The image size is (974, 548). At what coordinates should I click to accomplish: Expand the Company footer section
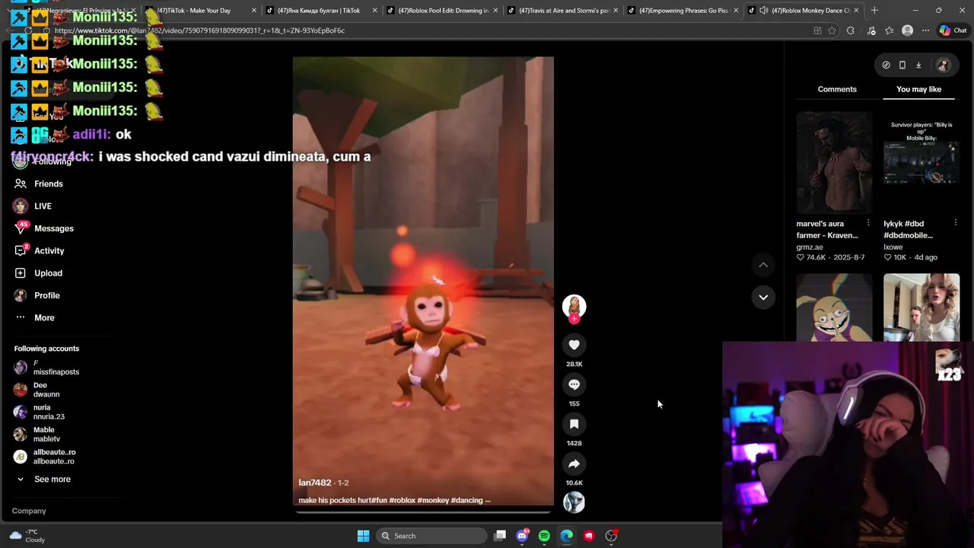pos(29,511)
